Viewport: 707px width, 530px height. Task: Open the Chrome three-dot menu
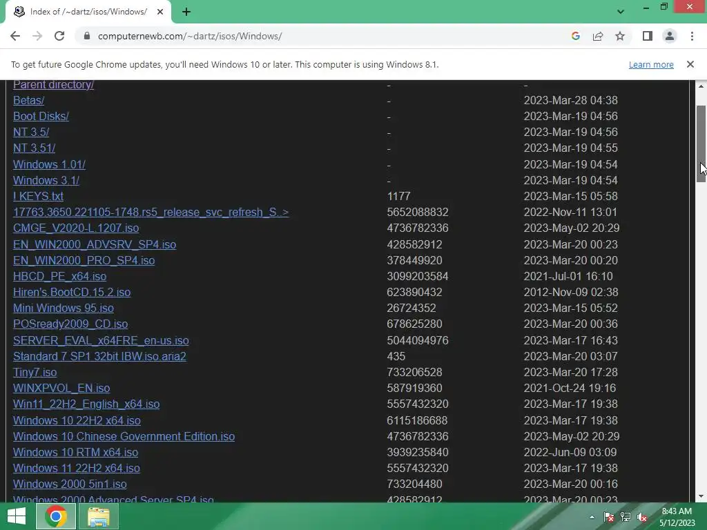692,36
